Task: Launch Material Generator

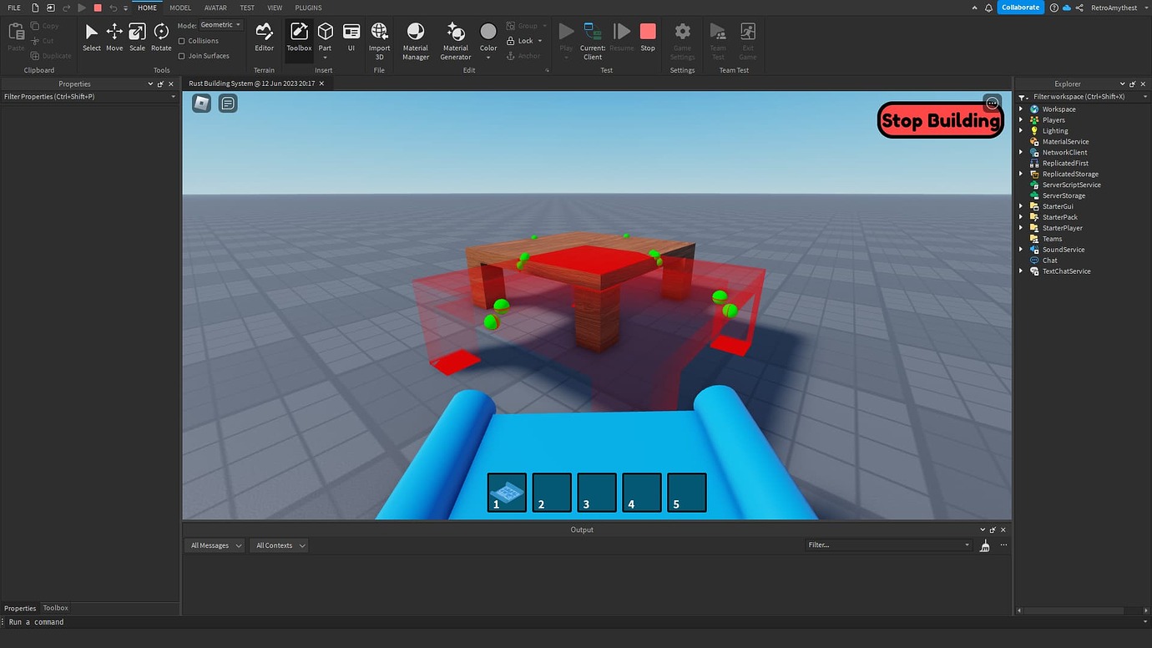Action: pos(456,41)
